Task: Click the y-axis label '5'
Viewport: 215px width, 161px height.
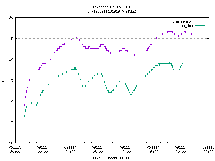Action: coord(12,80)
